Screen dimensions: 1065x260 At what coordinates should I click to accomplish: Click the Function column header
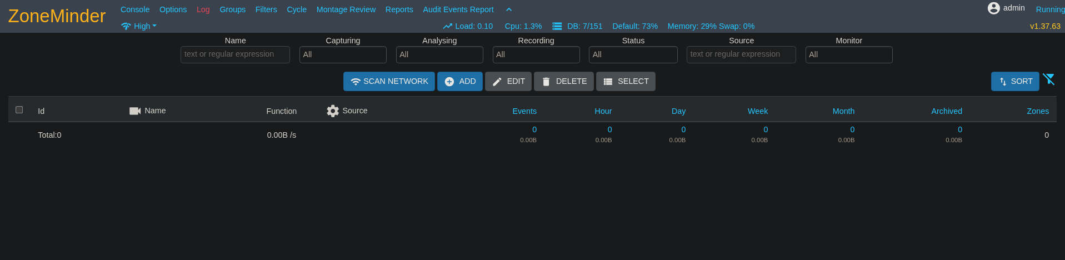pos(282,111)
